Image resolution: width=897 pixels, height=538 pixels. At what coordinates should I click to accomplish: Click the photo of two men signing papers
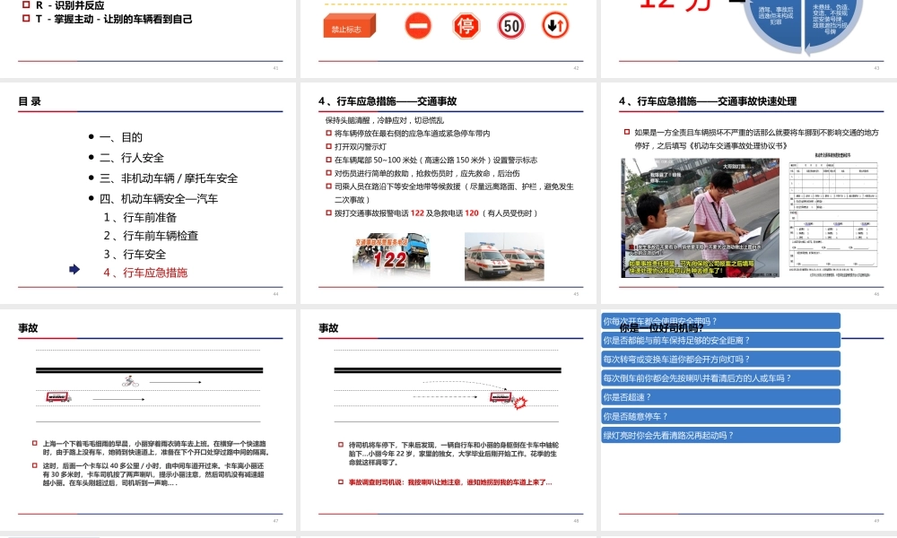[x=701, y=218]
